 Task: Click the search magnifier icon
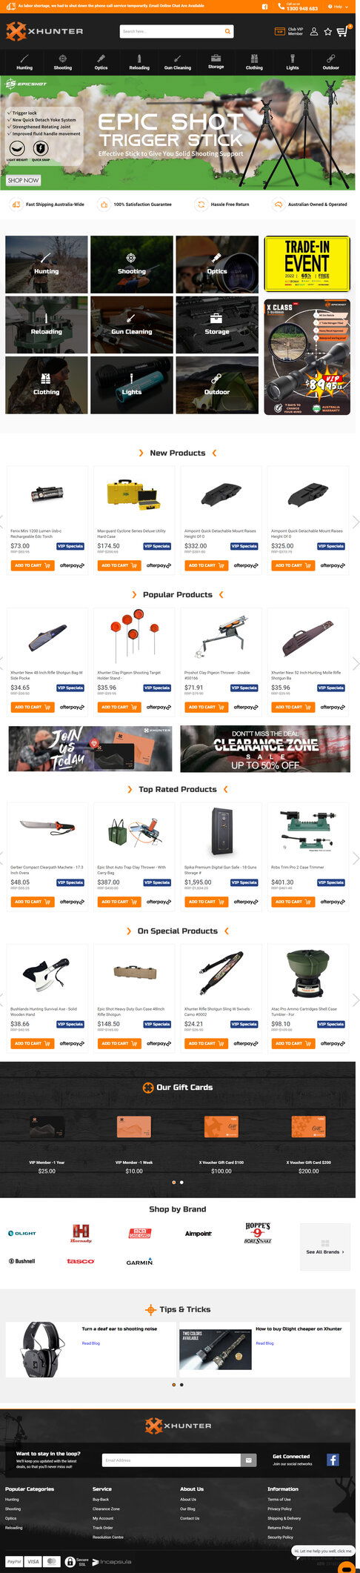click(x=227, y=31)
